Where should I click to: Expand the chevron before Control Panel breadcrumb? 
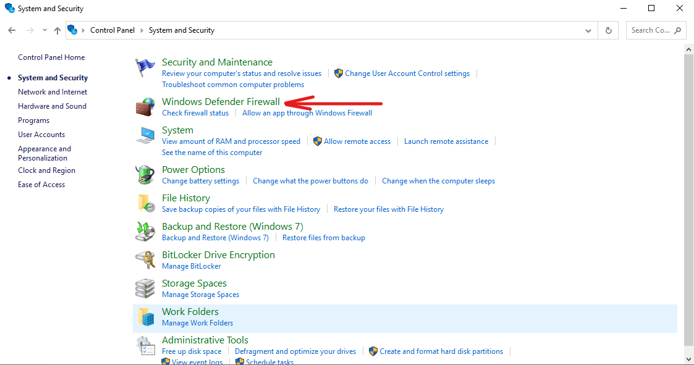[x=83, y=30]
